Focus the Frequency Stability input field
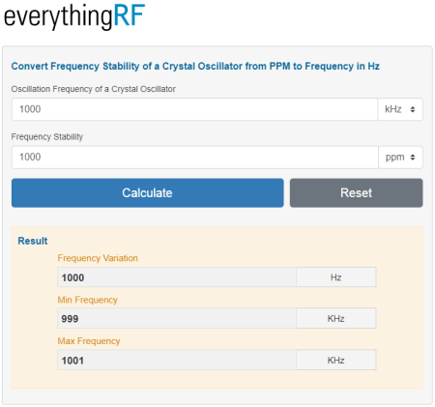Viewport: 435px width, 407px height. pos(195,158)
